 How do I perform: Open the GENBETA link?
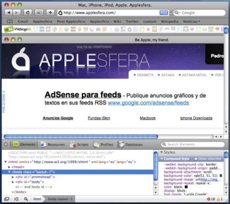tap(145, 75)
